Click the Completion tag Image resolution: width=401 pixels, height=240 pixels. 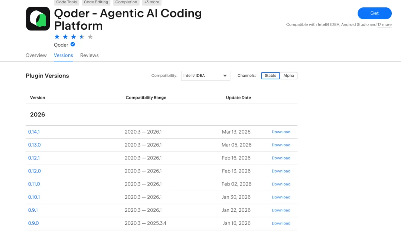coord(126,2)
